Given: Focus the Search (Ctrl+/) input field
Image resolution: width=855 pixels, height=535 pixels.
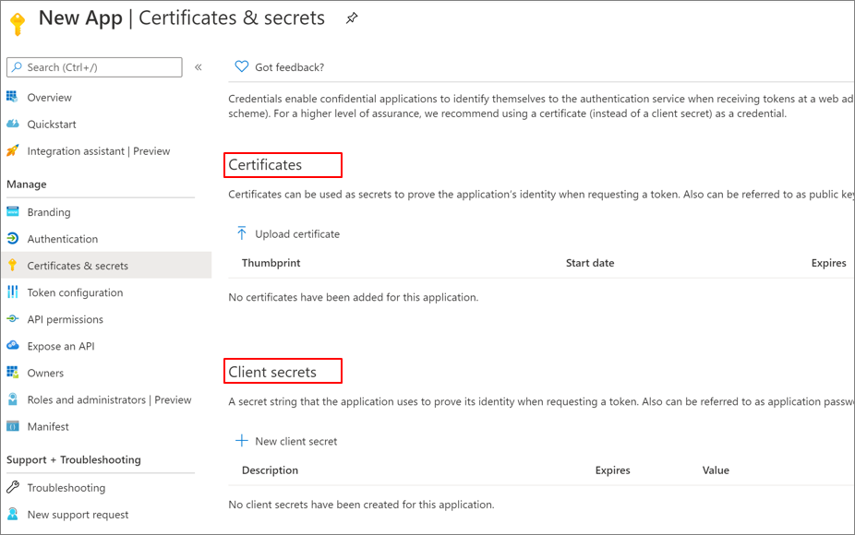Looking at the screenshot, I should [x=102, y=67].
